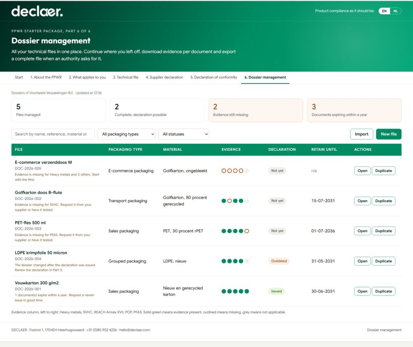Select the Vouwkarton 300 g/m2 file name
The width and height of the screenshot is (413, 347).
click(x=37, y=283)
